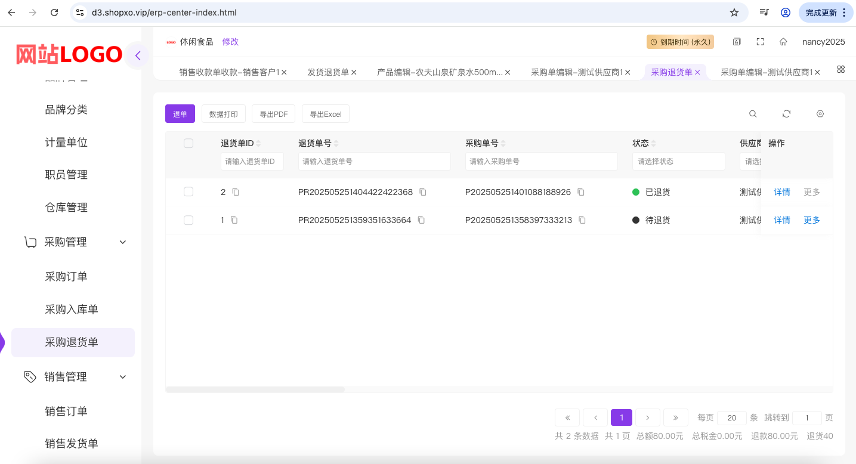This screenshot has height=464, width=856.
Task: Click the per-page count field showing 20
Action: coord(732,418)
